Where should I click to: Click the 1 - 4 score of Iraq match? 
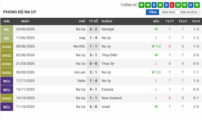93,38
